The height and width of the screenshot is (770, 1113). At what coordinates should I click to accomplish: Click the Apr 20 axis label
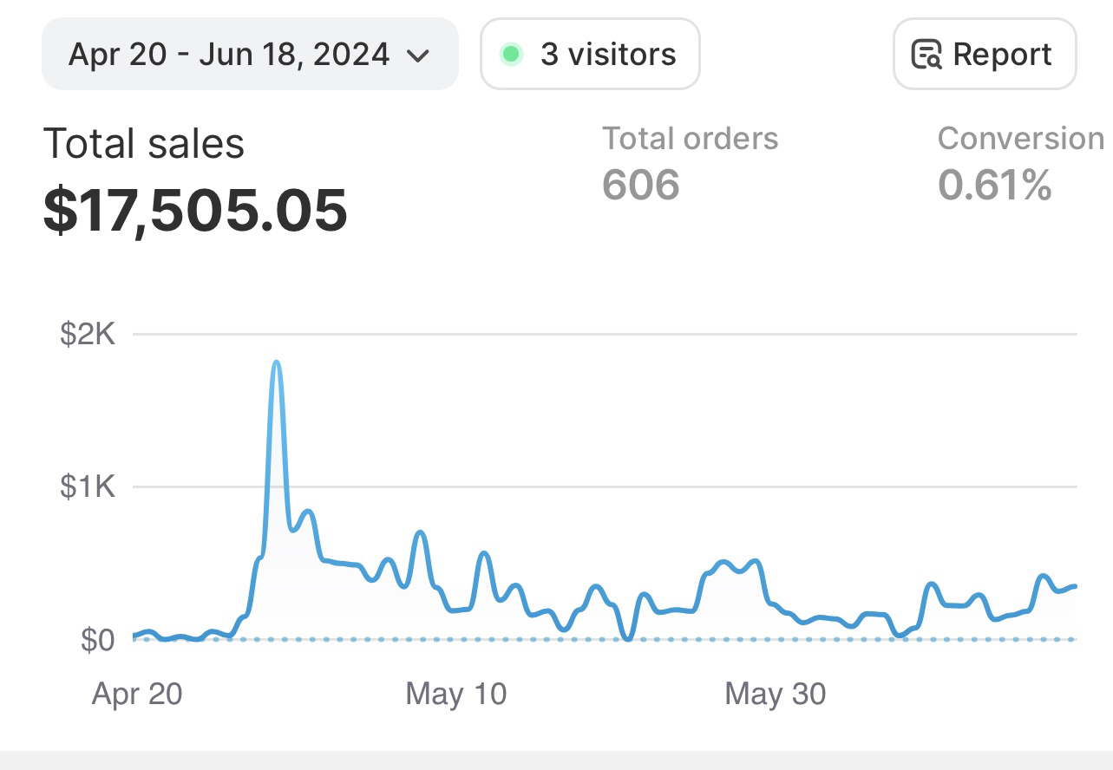137,694
